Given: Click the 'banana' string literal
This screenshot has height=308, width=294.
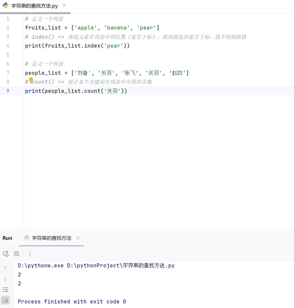Looking at the screenshot, I should [117, 28].
